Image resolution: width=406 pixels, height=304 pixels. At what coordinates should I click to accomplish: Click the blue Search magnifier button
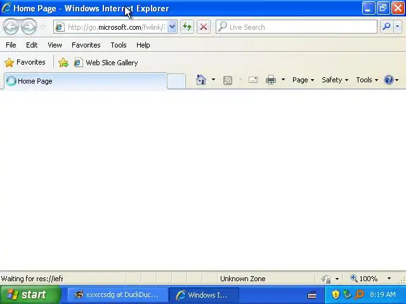pyautogui.click(x=386, y=27)
